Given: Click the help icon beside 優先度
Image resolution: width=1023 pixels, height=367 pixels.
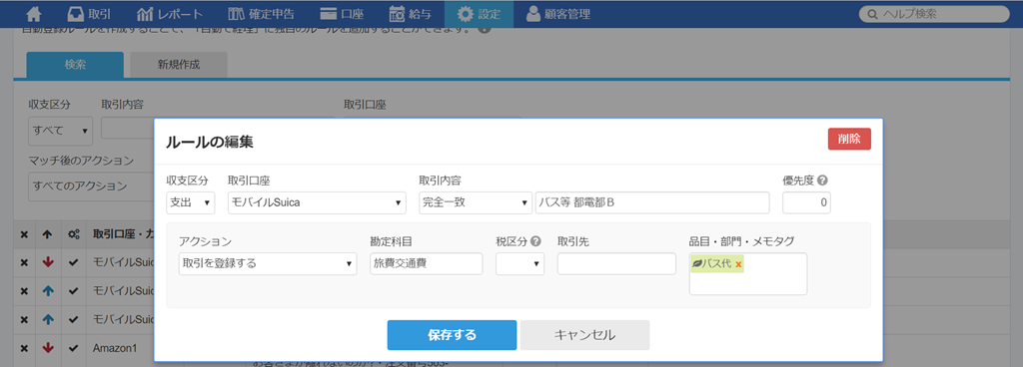Looking at the screenshot, I should (822, 181).
